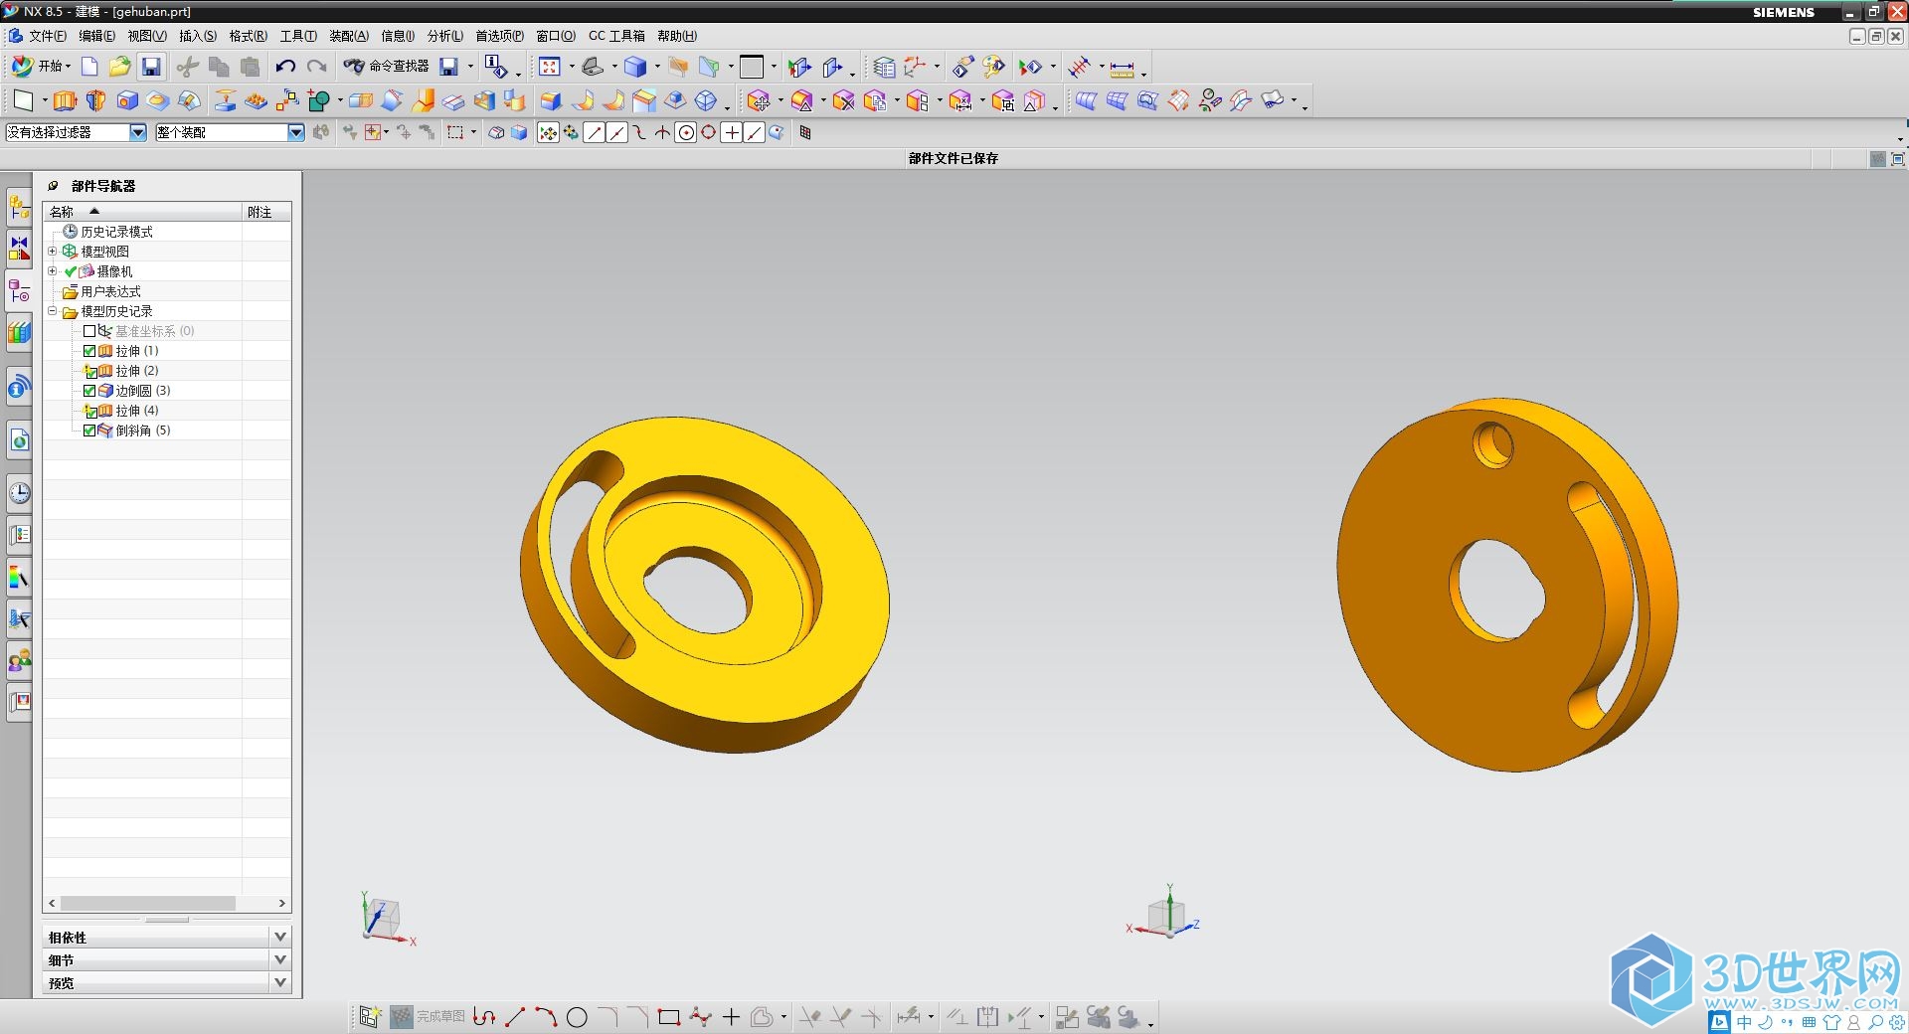This screenshot has height=1034, width=1909.
Task: Undo the last action
Action: tap(285, 67)
